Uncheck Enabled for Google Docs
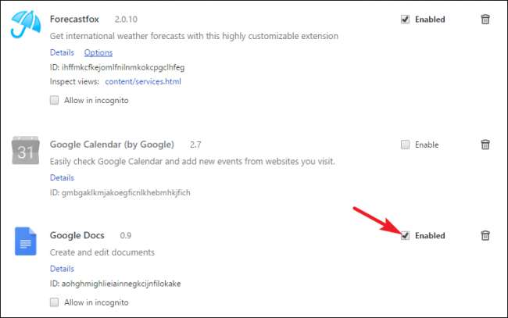 tap(405, 235)
